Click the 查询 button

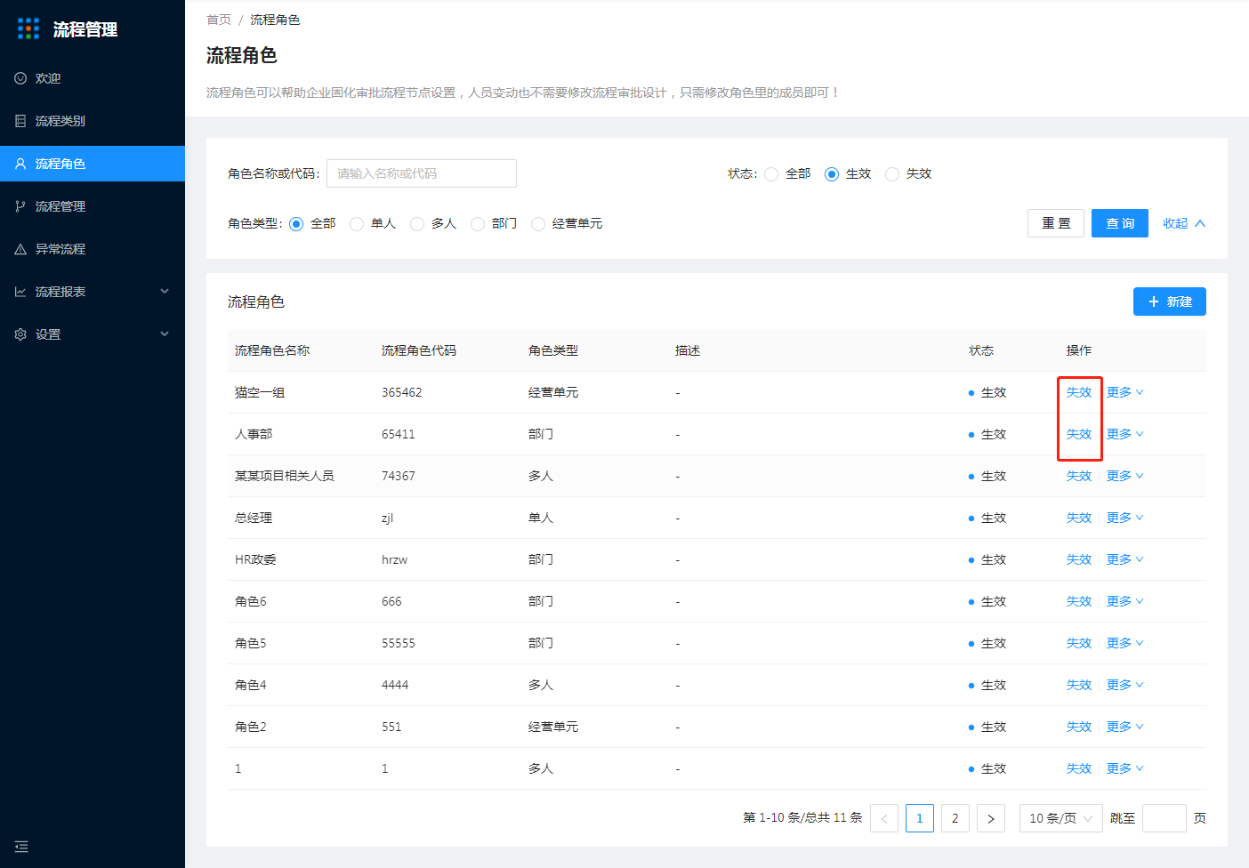(1120, 223)
